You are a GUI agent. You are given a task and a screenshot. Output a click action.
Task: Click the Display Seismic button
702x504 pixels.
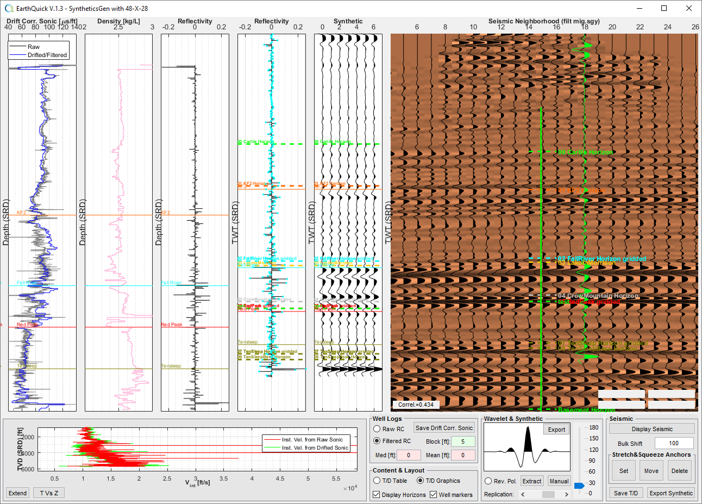pos(652,429)
